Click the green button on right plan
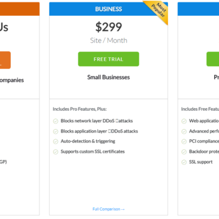Viewport: 219px width, 219px height. pyautogui.click(x=213, y=59)
